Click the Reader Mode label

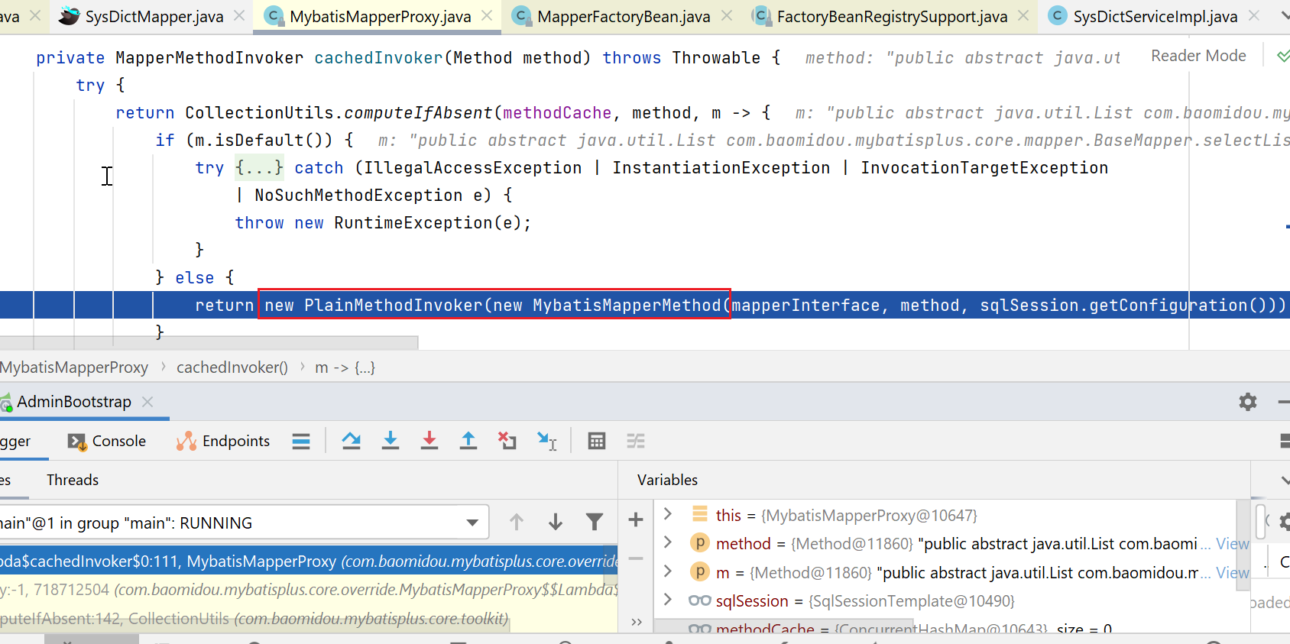coord(1198,56)
